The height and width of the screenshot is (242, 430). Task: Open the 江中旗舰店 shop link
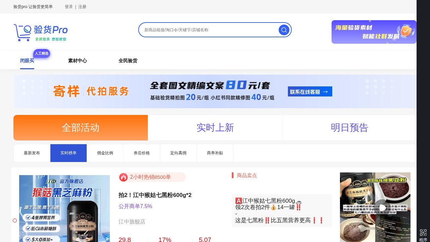132,221
